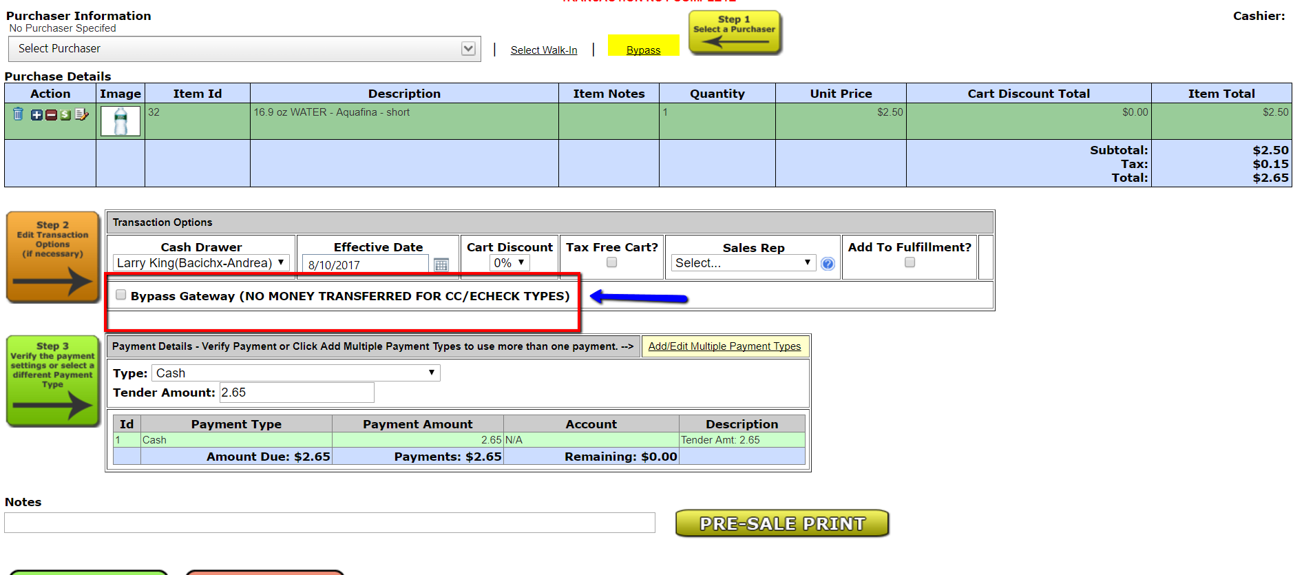Viewport: 1293px width, 575px height.
Task: Click the Sales Rep help question icon
Action: click(x=828, y=264)
